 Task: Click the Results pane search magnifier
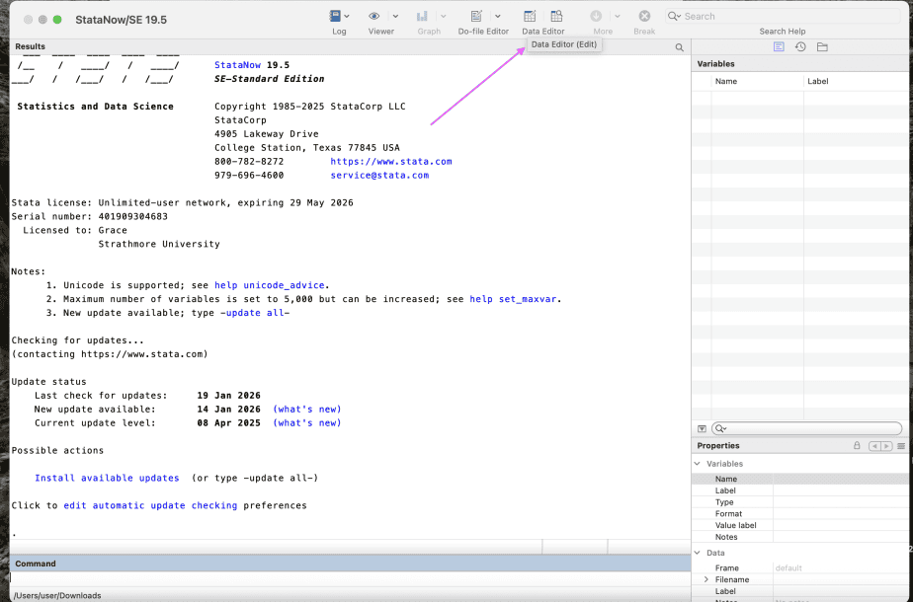(680, 47)
